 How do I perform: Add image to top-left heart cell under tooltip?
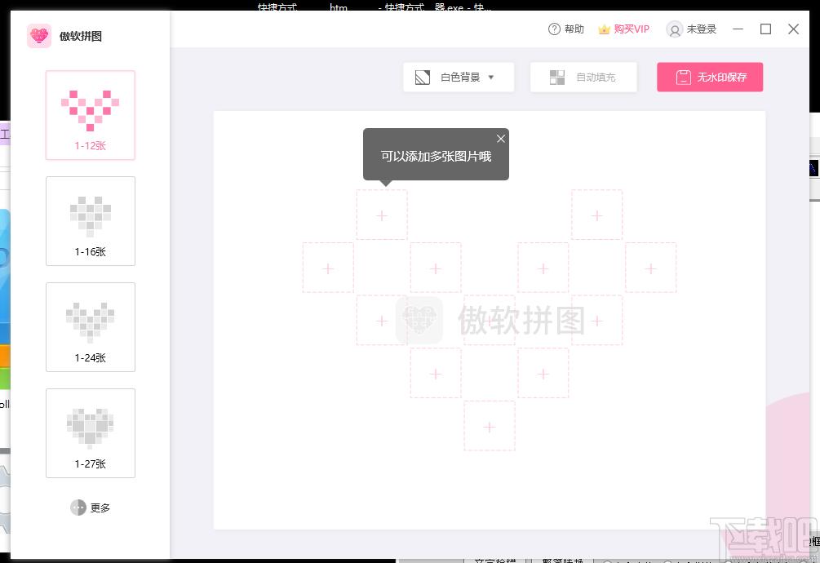tap(382, 215)
